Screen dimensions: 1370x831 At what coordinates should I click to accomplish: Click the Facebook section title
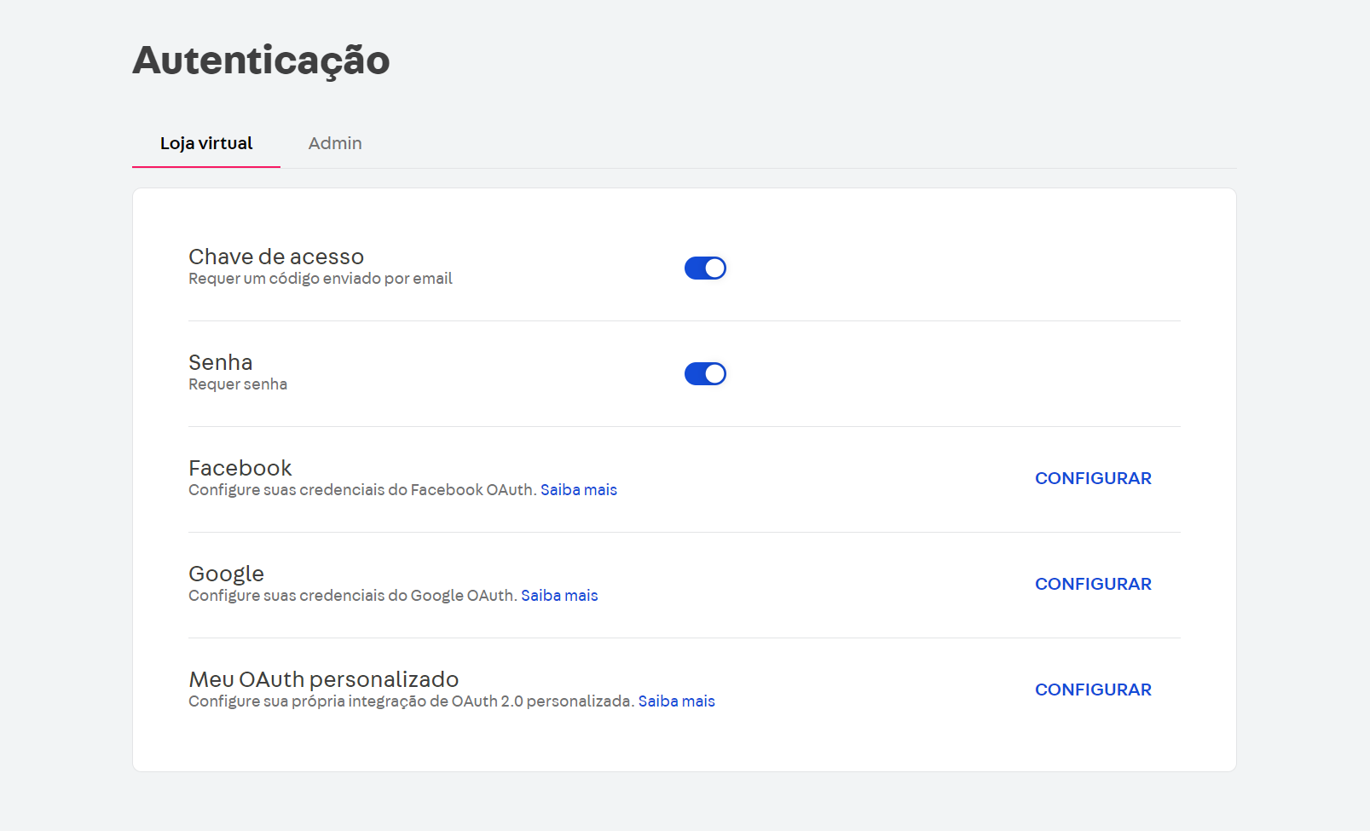pyautogui.click(x=240, y=468)
